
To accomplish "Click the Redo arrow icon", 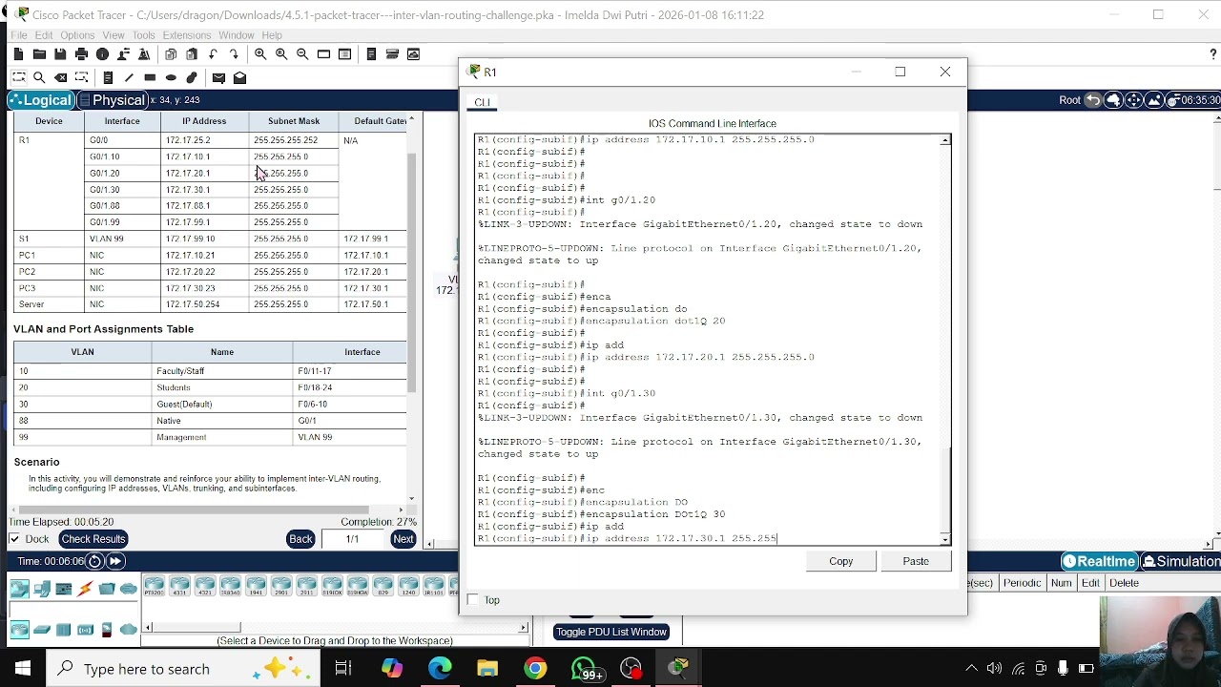I will coord(234,54).
